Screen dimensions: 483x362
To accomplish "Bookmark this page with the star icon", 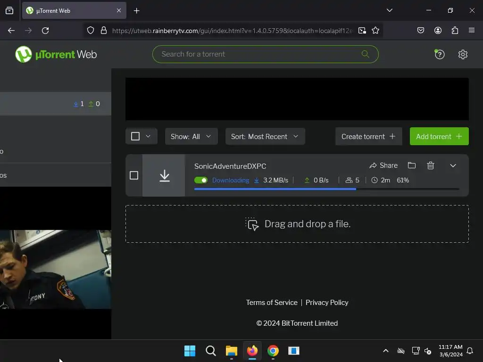I will pyautogui.click(x=375, y=31).
